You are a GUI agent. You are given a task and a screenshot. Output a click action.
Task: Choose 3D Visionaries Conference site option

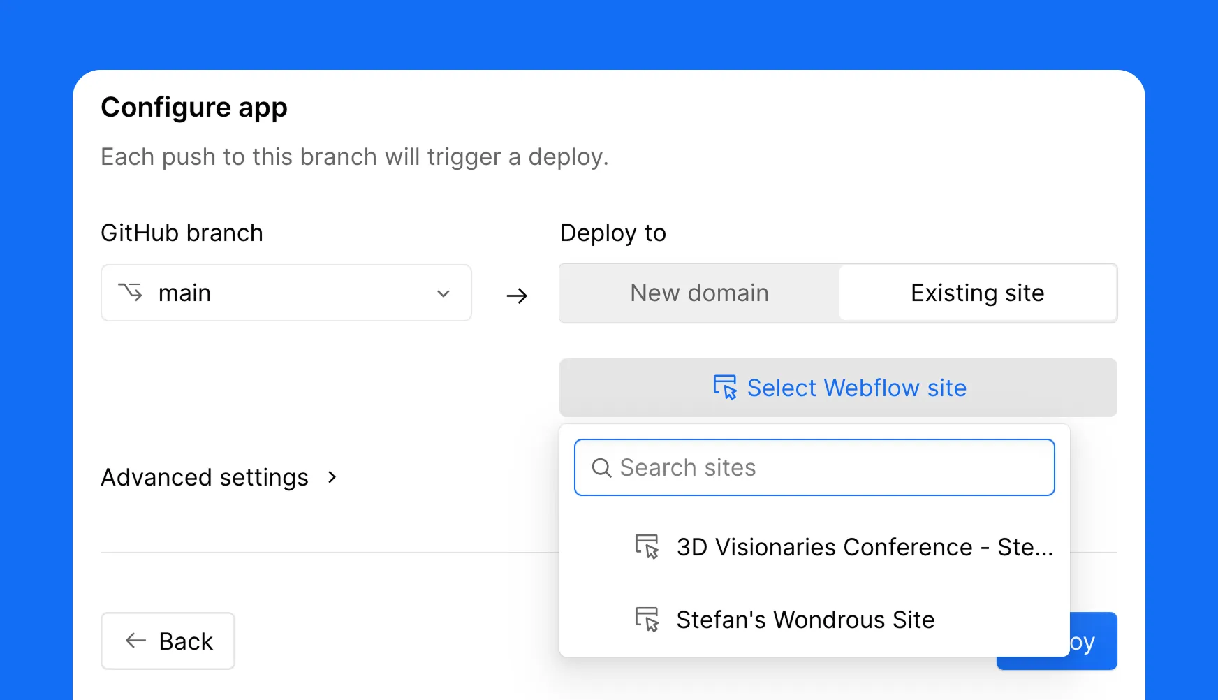pyautogui.click(x=814, y=547)
